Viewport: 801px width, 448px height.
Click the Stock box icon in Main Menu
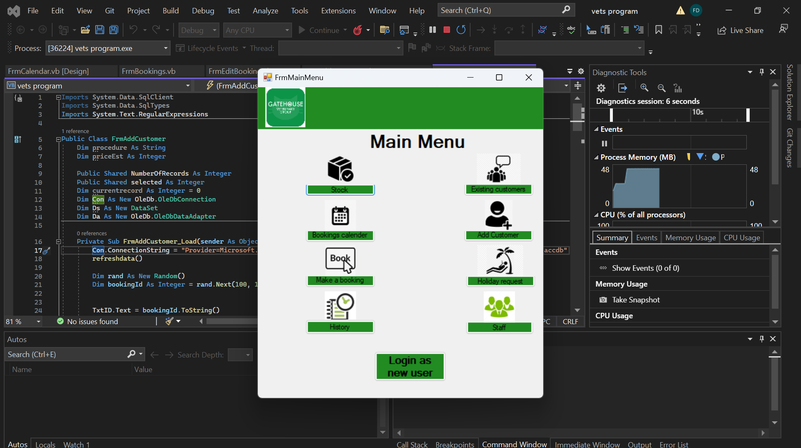(340, 169)
